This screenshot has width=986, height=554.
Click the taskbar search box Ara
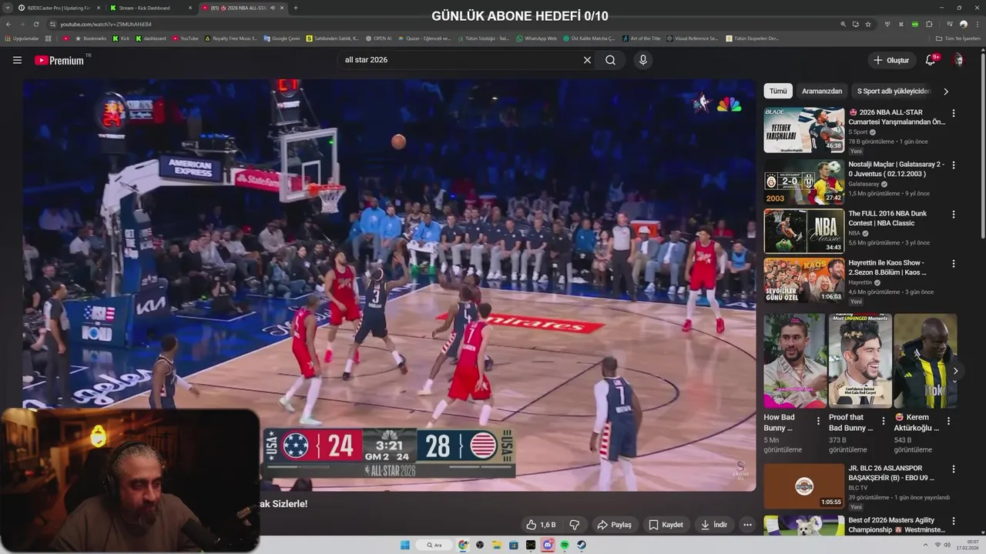coord(434,545)
